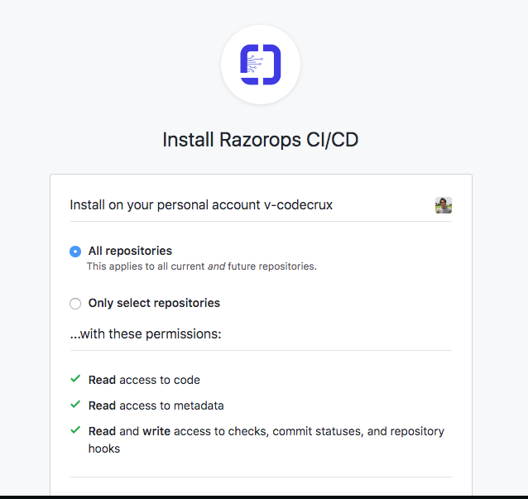Click green checkmark beside checks permission
Image resolution: width=528 pixels, height=499 pixels.
point(75,430)
